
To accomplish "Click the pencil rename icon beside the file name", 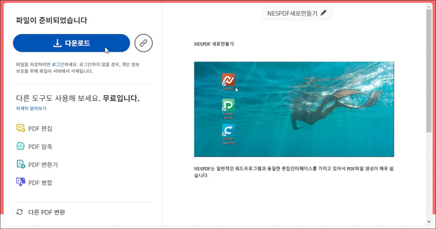I will tap(324, 13).
